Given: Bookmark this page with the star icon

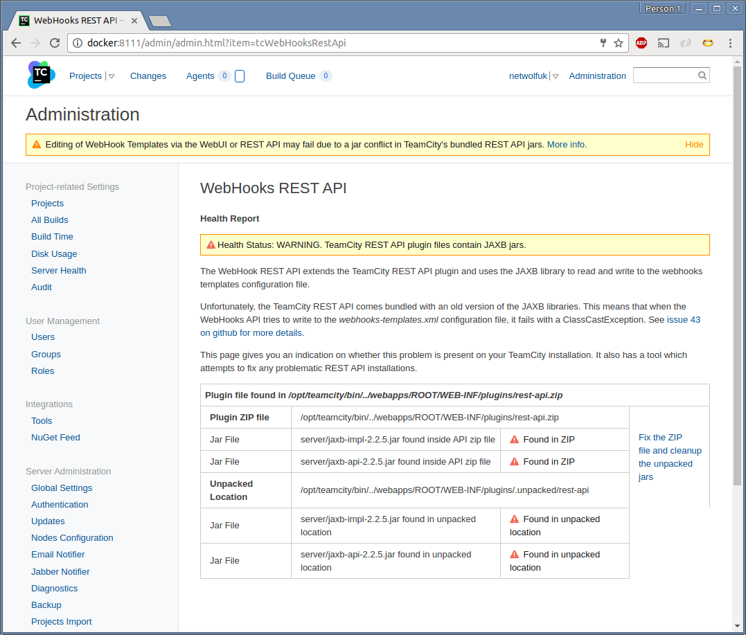Looking at the screenshot, I should (619, 44).
